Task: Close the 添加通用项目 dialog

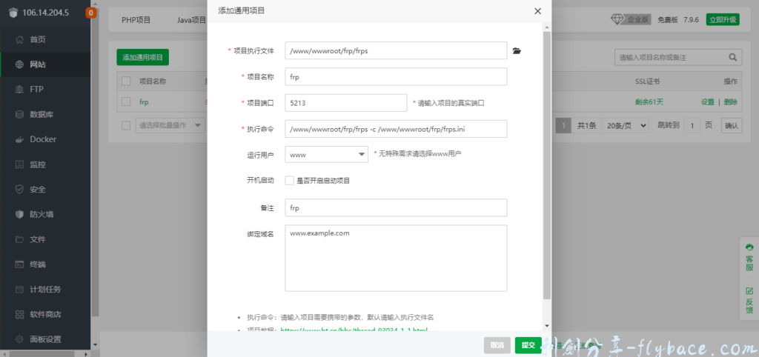Action: pyautogui.click(x=537, y=10)
